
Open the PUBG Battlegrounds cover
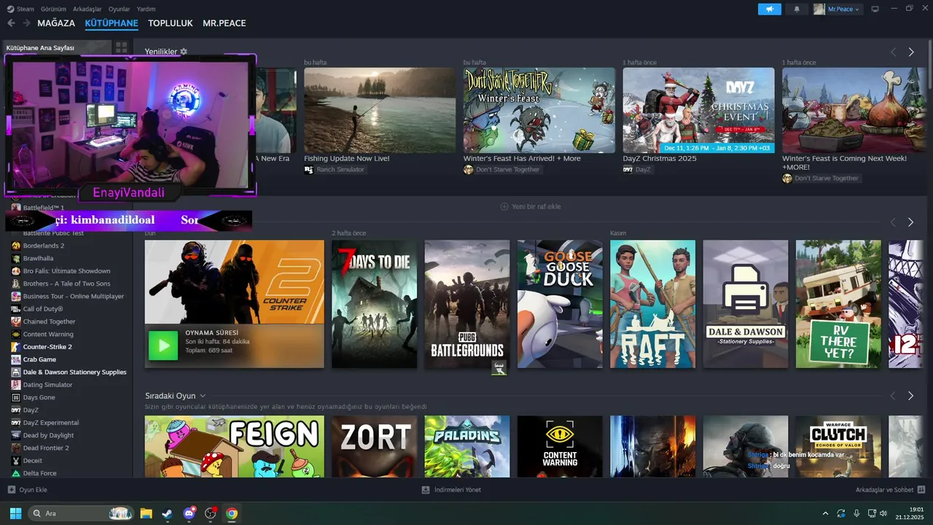point(467,304)
